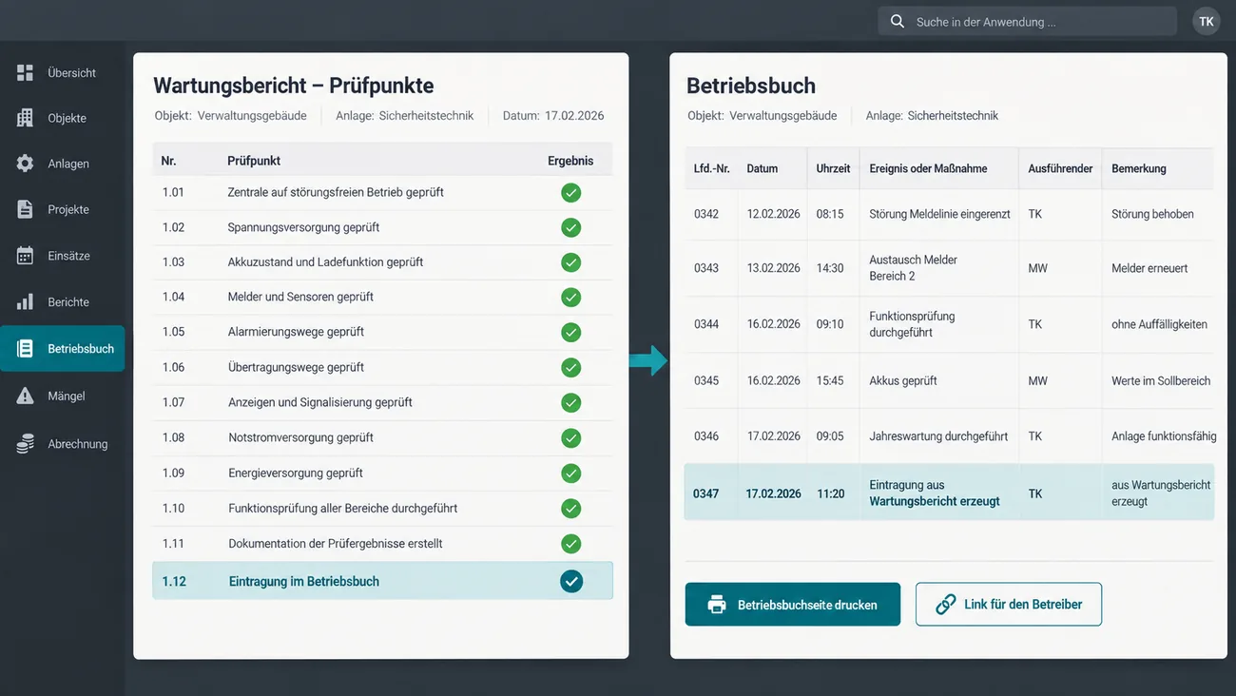
Task: Open the Einsätze calendar icon
Action: (x=25, y=256)
